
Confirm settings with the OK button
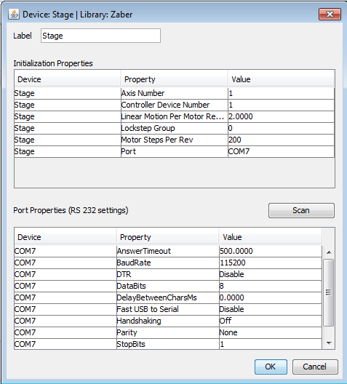tap(271, 367)
